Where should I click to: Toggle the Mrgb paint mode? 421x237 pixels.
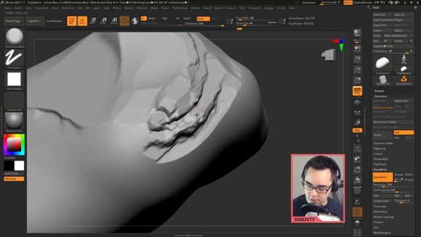(152, 18)
